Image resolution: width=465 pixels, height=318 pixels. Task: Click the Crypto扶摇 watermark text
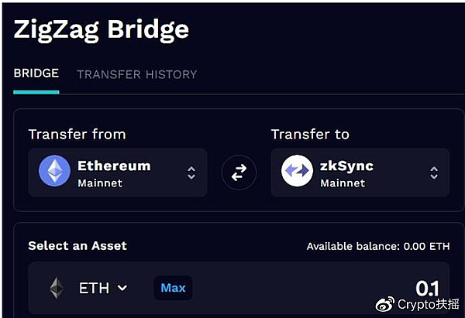point(428,304)
